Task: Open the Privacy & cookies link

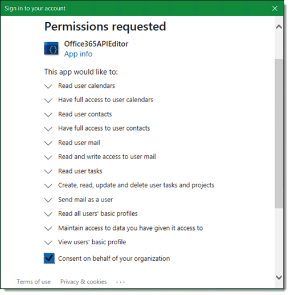Action: pyautogui.click(x=84, y=281)
